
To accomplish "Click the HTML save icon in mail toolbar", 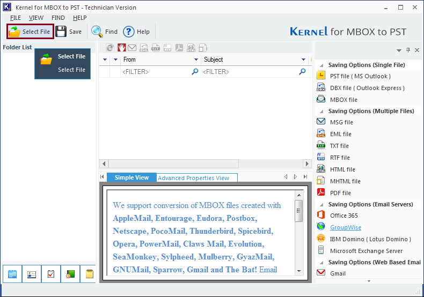I will coord(191,48).
